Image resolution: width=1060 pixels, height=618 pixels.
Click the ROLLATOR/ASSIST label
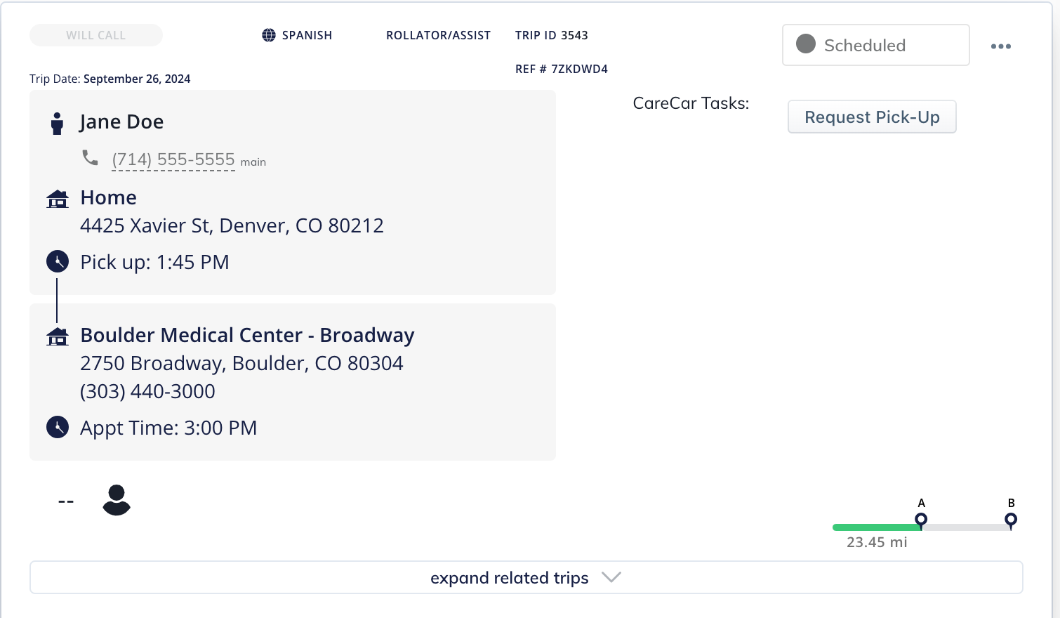point(438,35)
